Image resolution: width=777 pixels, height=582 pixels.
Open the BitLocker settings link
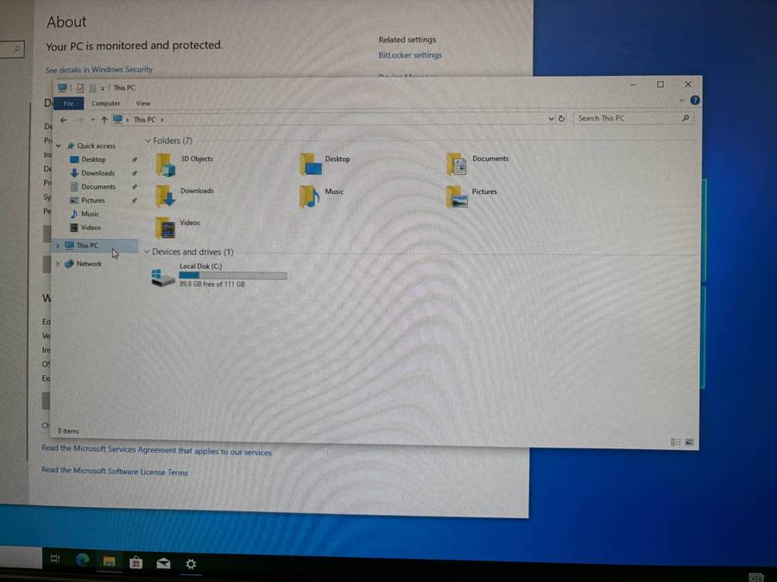click(x=410, y=55)
